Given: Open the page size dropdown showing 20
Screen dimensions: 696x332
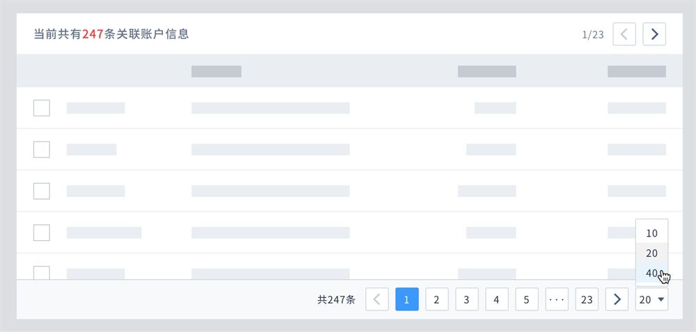Looking at the screenshot, I should 651,299.
